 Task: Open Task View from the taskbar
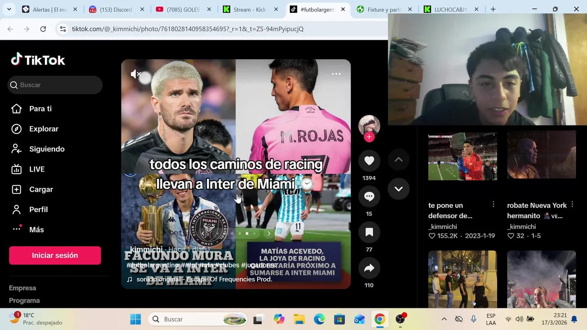pos(258,319)
